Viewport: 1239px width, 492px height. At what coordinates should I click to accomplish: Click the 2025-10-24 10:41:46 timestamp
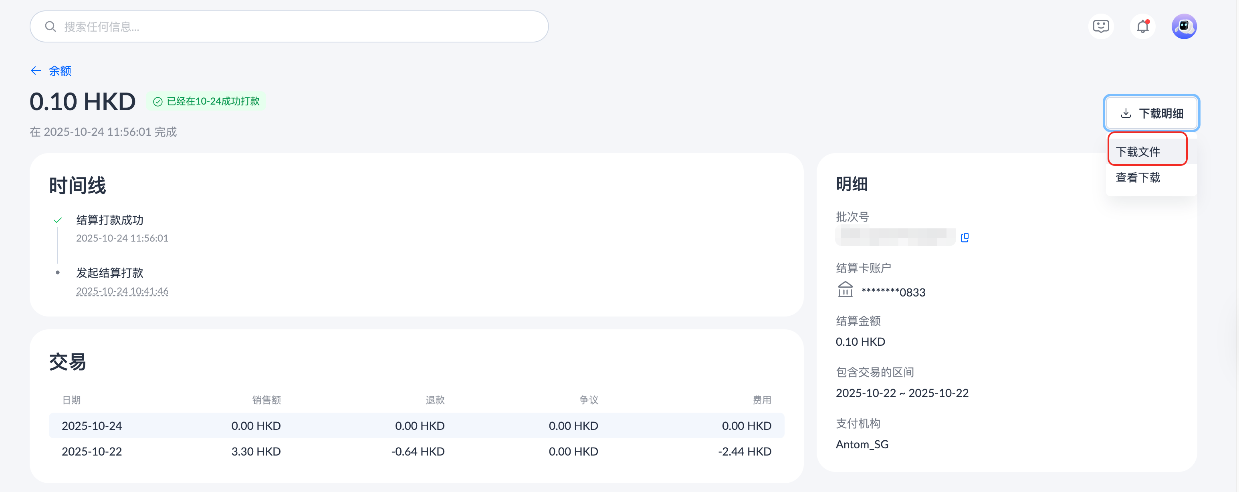(122, 291)
